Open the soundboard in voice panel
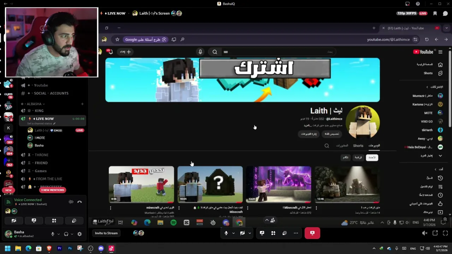 tap(74, 220)
